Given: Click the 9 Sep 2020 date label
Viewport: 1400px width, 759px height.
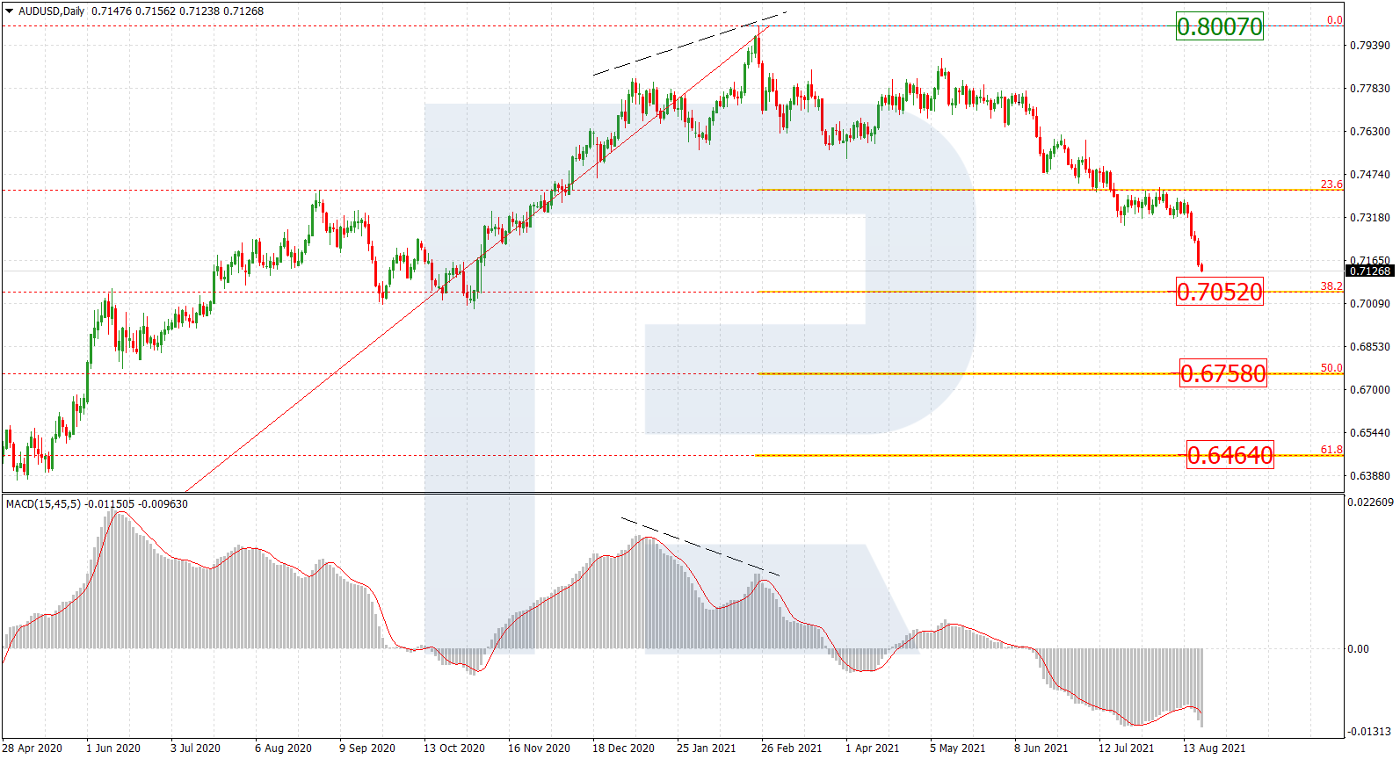Looking at the screenshot, I should point(367,748).
